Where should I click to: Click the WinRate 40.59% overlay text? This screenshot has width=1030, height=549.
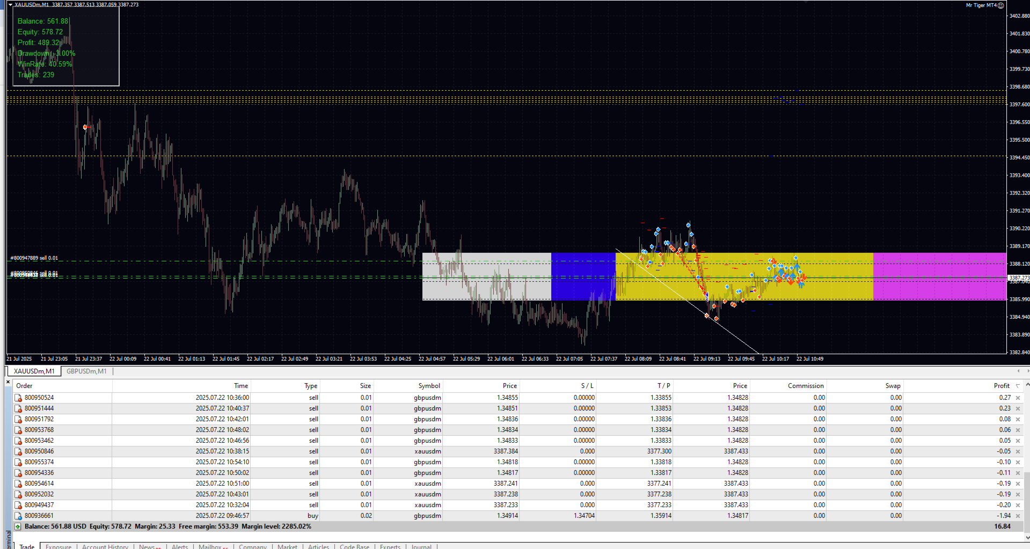(x=45, y=64)
